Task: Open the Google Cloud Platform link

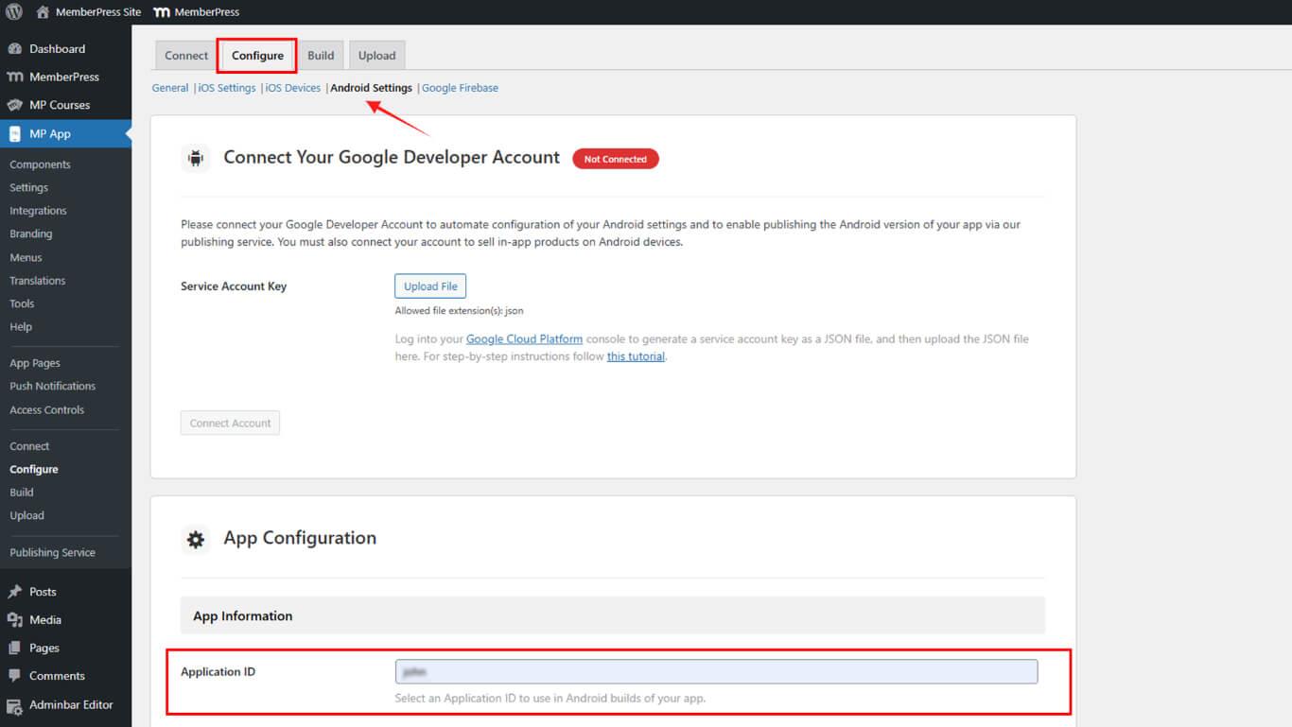Action: [524, 338]
